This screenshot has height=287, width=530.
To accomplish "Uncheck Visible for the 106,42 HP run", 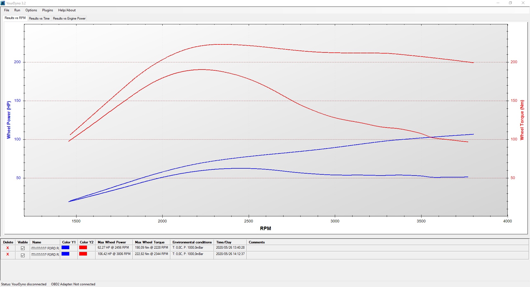I will pyautogui.click(x=23, y=255).
